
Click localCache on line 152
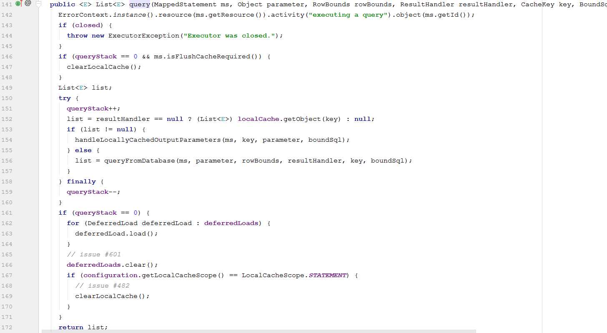(258, 119)
